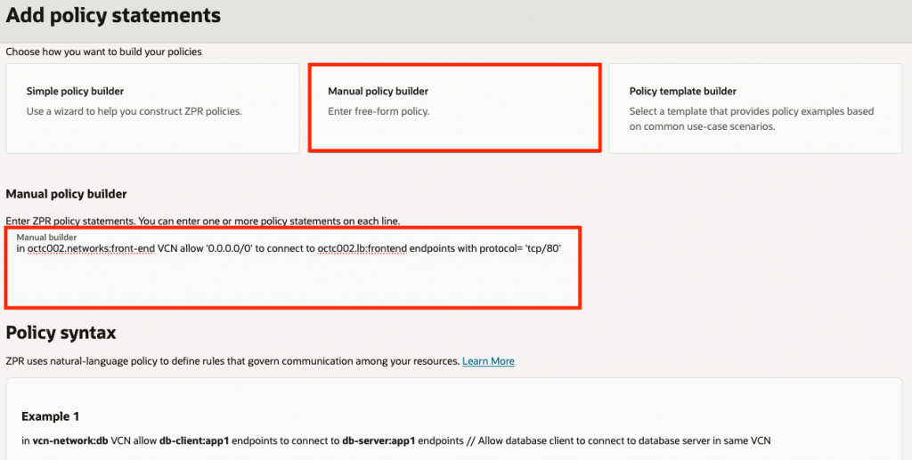Click the Add policy statements heading
Image resolution: width=912 pixels, height=460 pixels.
click(x=113, y=15)
